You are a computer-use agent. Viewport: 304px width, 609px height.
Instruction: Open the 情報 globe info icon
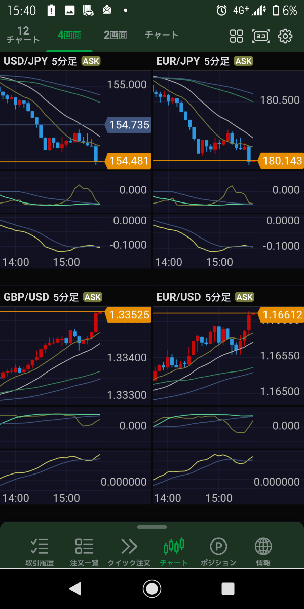[x=263, y=552]
